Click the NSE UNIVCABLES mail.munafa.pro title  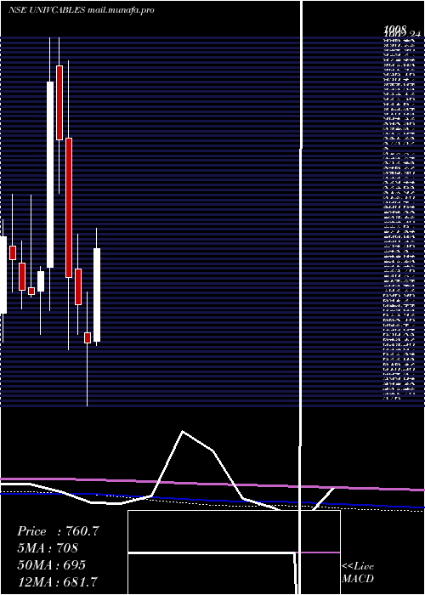pos(82,10)
